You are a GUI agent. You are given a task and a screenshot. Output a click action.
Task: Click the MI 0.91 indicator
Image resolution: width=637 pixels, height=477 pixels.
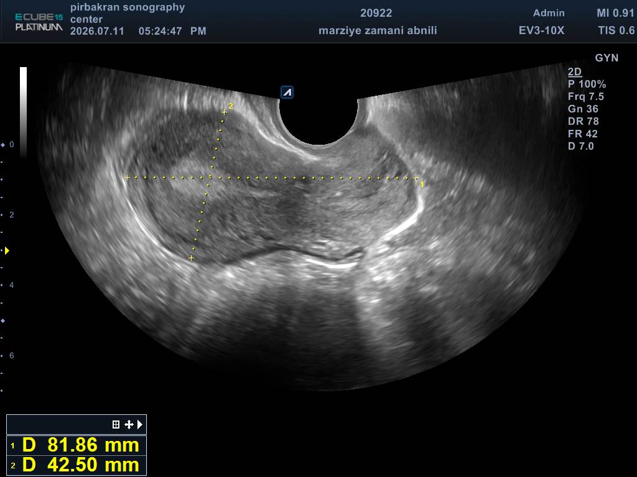point(615,13)
